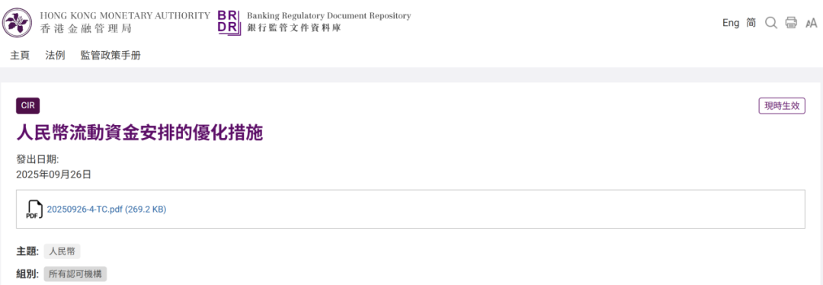
Task: Click the 人民幣流動資金安排的優化措施 heading
Action: click(x=139, y=133)
